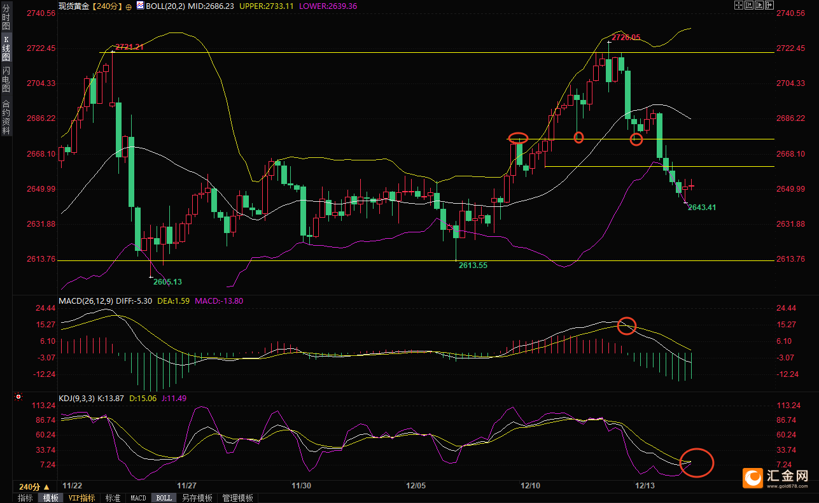Click the 2613.76 value on right price axis
The width and height of the screenshot is (819, 503).
click(x=790, y=259)
